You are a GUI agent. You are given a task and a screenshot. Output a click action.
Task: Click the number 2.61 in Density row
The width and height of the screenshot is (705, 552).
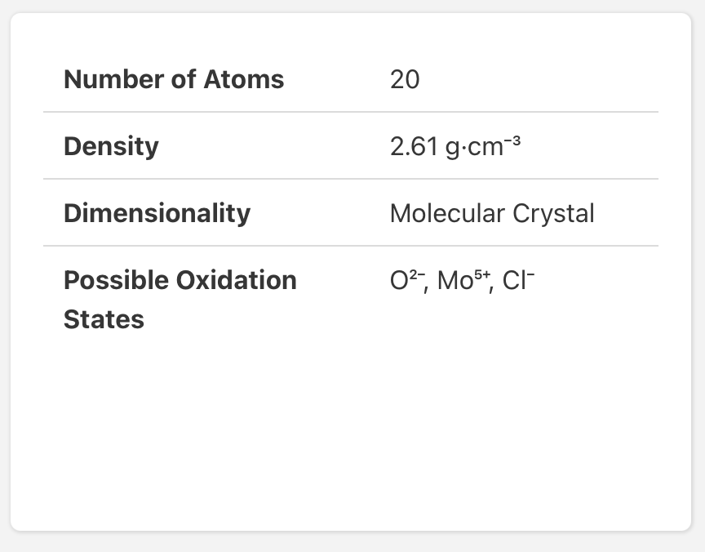[414, 147]
